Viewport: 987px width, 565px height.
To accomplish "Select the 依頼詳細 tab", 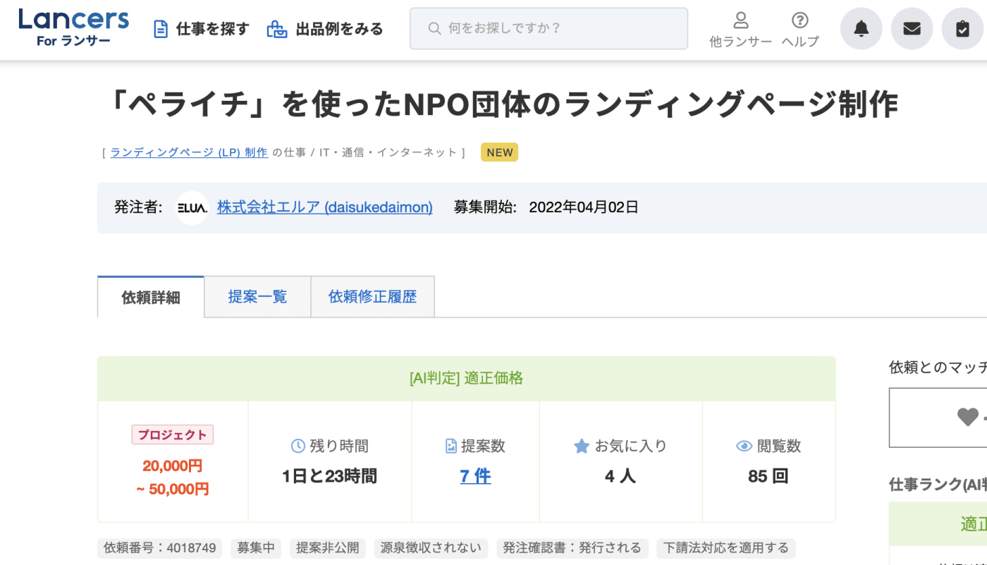I will 151,298.
